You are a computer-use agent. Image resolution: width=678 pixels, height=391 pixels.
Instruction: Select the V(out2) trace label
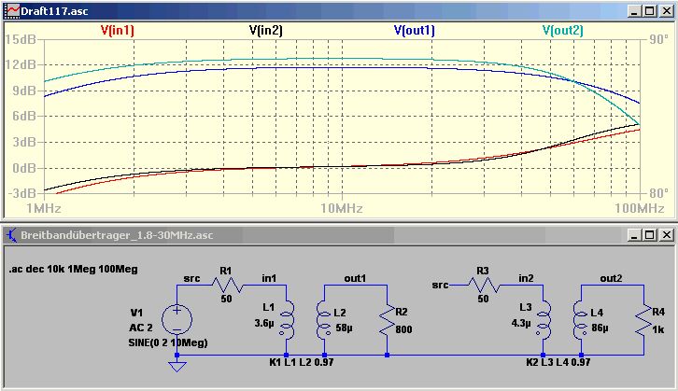[x=563, y=31]
